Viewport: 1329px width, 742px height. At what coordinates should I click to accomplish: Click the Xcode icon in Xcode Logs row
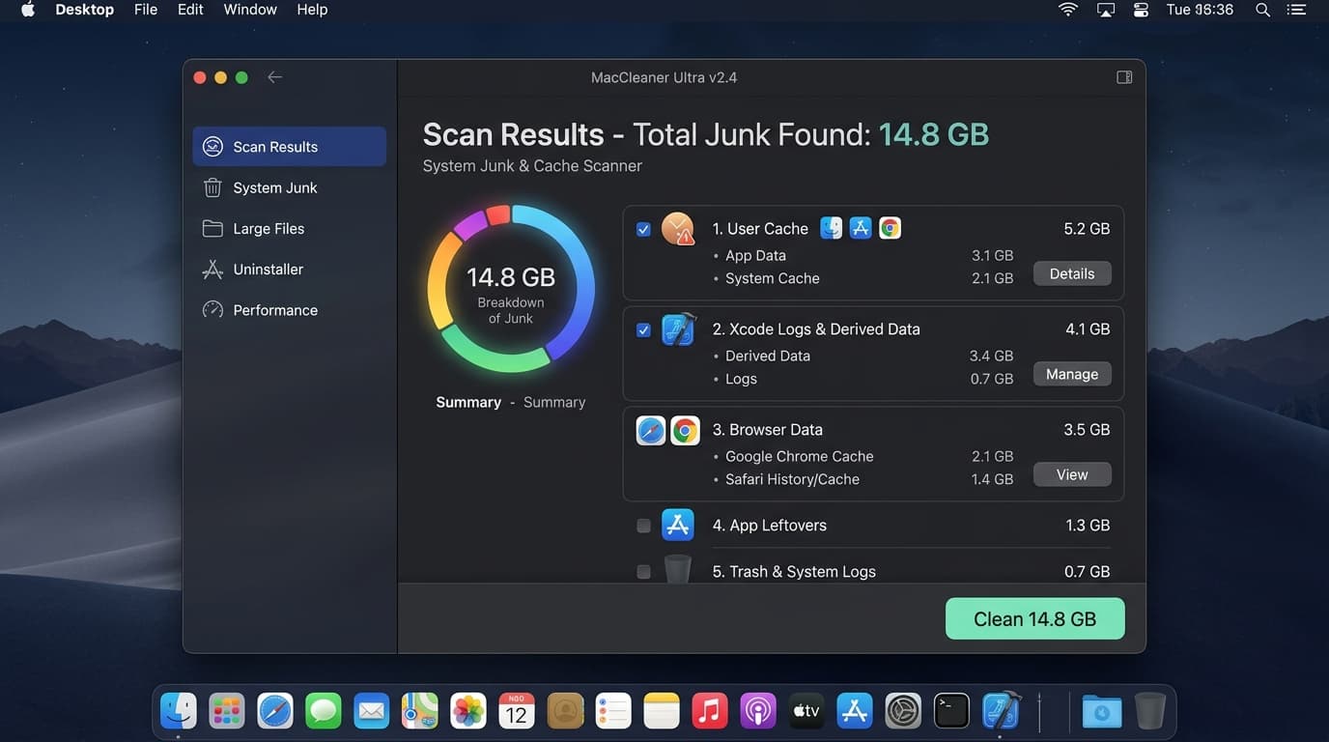tap(678, 329)
